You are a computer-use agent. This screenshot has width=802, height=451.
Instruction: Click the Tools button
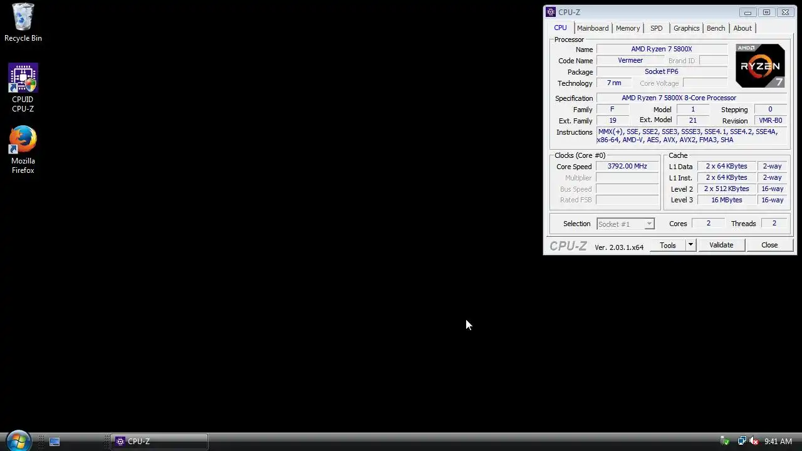[668, 245]
